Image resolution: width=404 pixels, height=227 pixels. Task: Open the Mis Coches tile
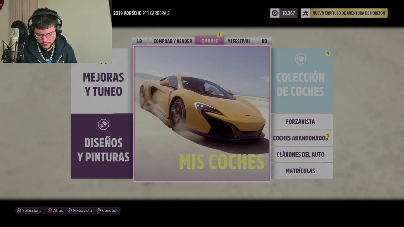(x=202, y=113)
